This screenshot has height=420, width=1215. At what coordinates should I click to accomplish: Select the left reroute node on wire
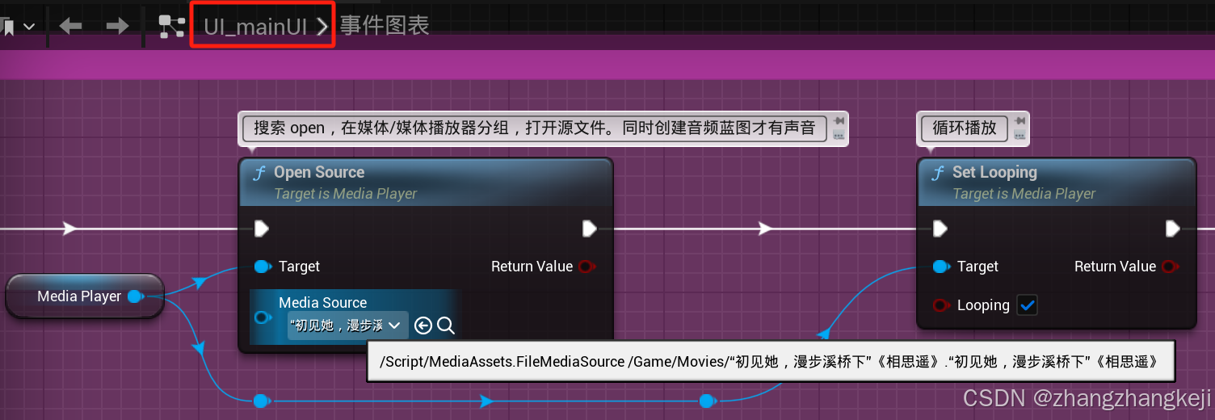click(261, 401)
